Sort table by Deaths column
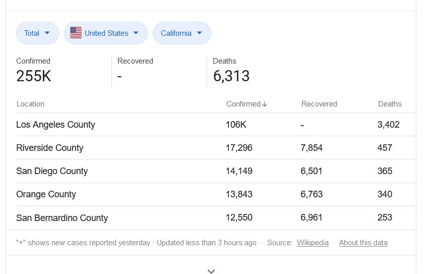427x274 pixels. pos(389,104)
